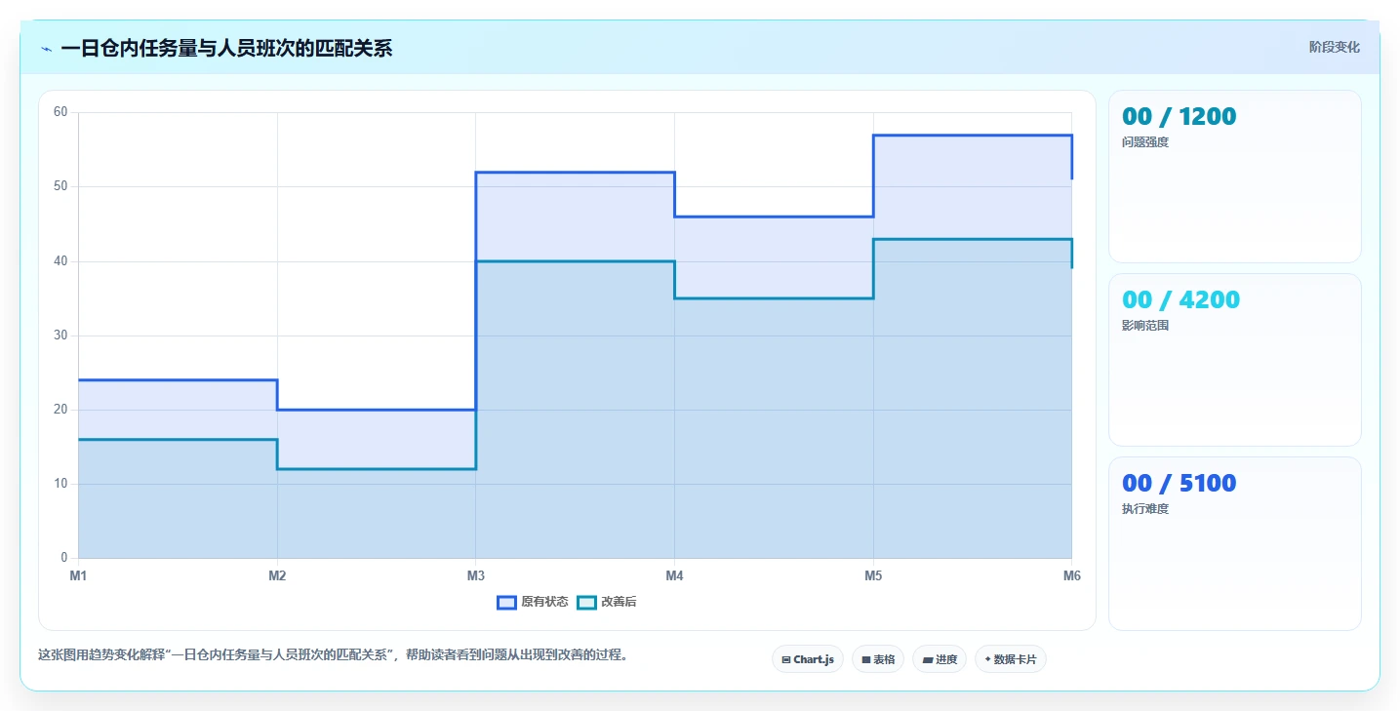Click the 60 y-axis value
Screen dimensions: 1400x711
click(60, 112)
